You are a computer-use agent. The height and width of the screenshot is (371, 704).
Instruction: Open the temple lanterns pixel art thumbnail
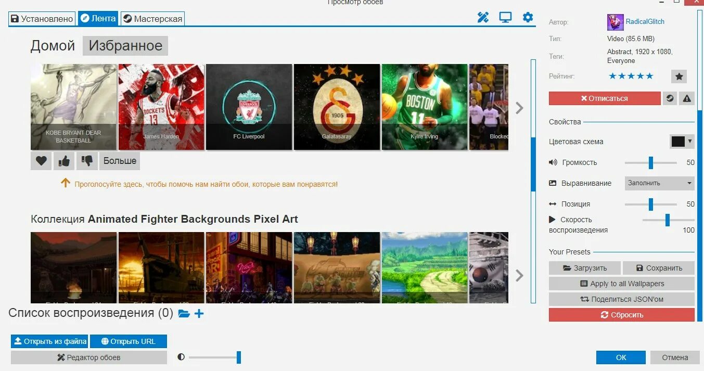tap(337, 267)
